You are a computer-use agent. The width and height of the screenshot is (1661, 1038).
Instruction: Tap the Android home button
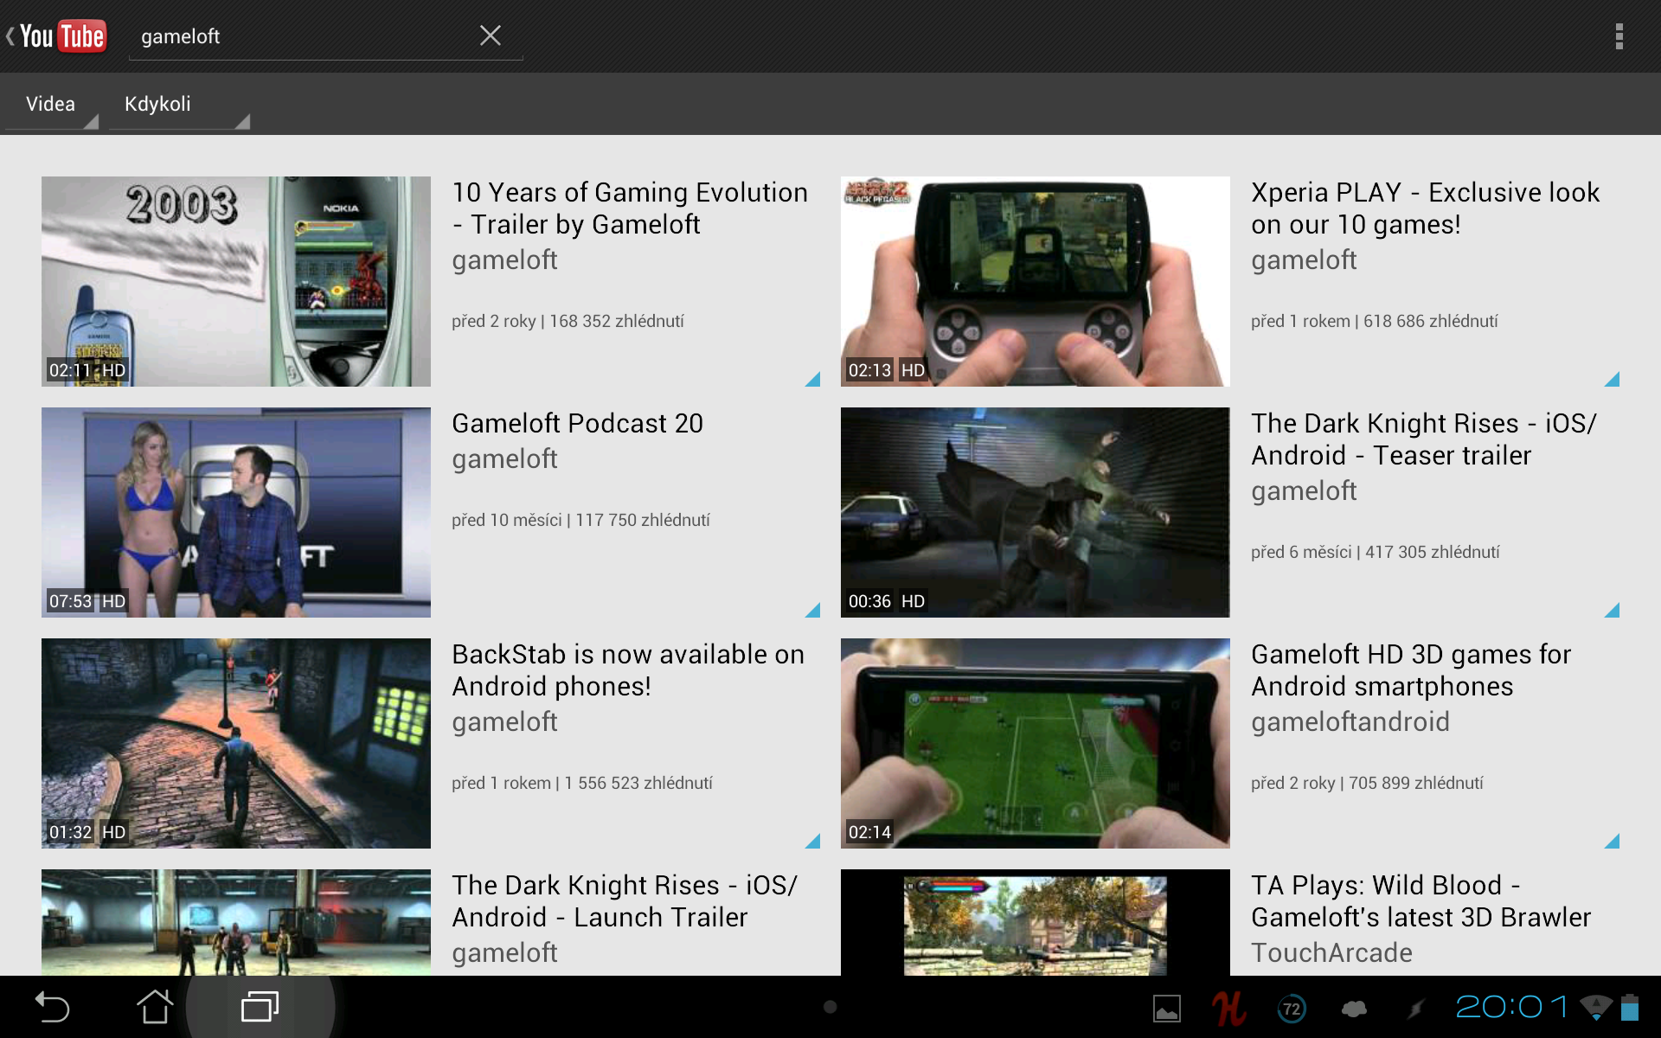click(x=155, y=1007)
